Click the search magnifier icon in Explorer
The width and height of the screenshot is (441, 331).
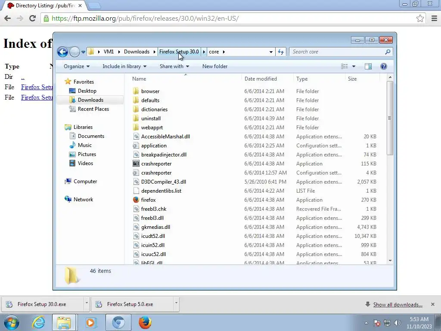point(388,52)
